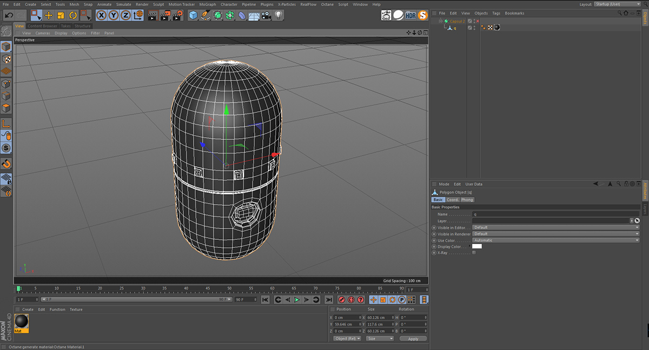Click the HDR plugin icon
The width and height of the screenshot is (649, 350).
[x=411, y=15]
